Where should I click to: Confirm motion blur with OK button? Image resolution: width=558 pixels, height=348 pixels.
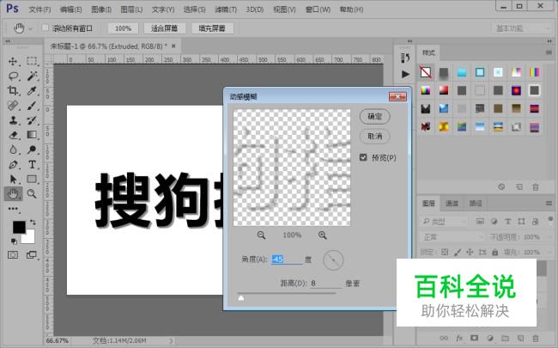click(x=375, y=117)
